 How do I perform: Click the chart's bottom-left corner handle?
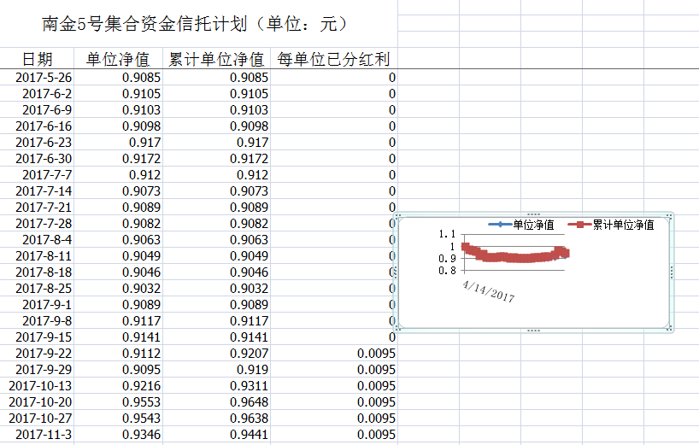pyautogui.click(x=397, y=329)
